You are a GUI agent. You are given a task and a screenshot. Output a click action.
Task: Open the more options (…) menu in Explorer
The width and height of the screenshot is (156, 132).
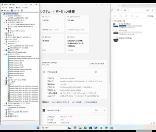137,16
